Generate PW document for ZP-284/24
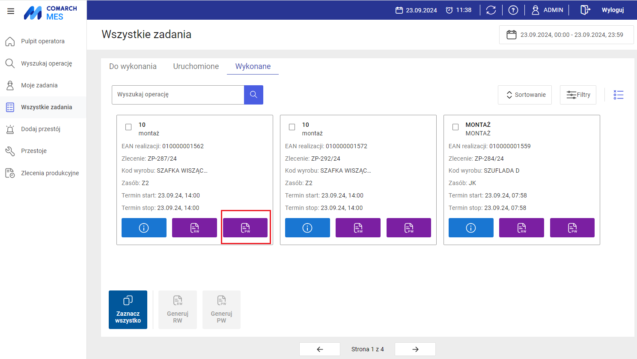 point(572,228)
